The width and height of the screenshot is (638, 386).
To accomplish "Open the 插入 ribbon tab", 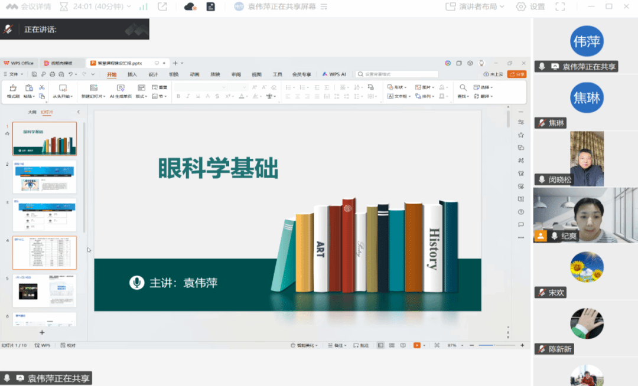I will (132, 74).
